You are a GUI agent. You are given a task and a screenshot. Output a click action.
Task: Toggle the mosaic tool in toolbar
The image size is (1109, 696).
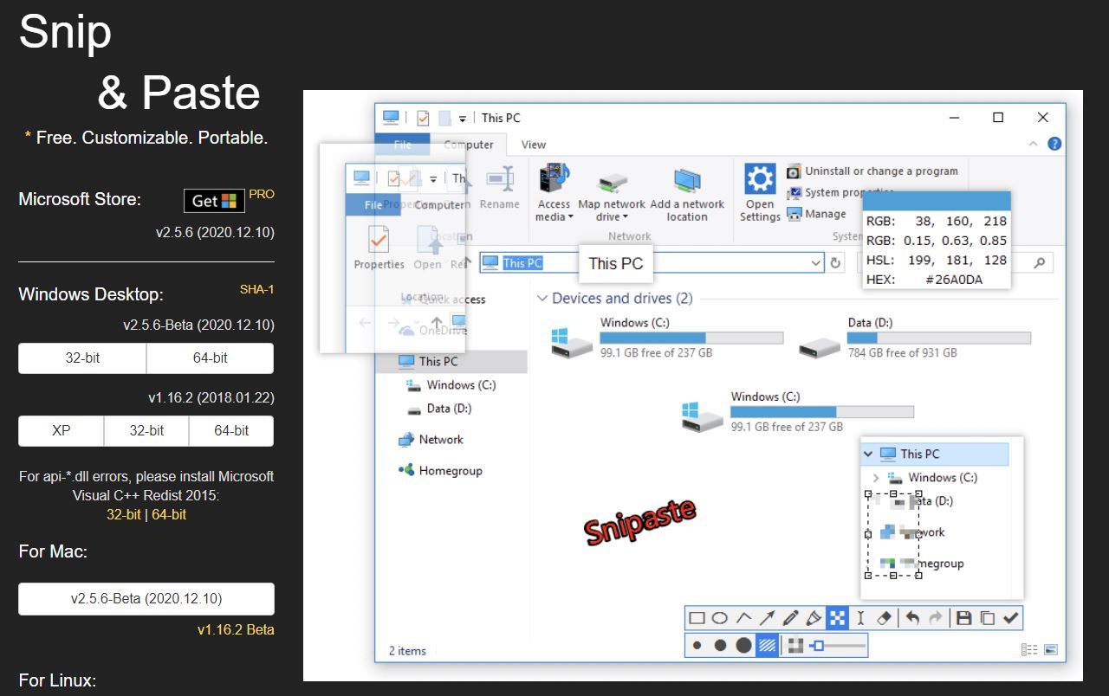[x=837, y=618]
